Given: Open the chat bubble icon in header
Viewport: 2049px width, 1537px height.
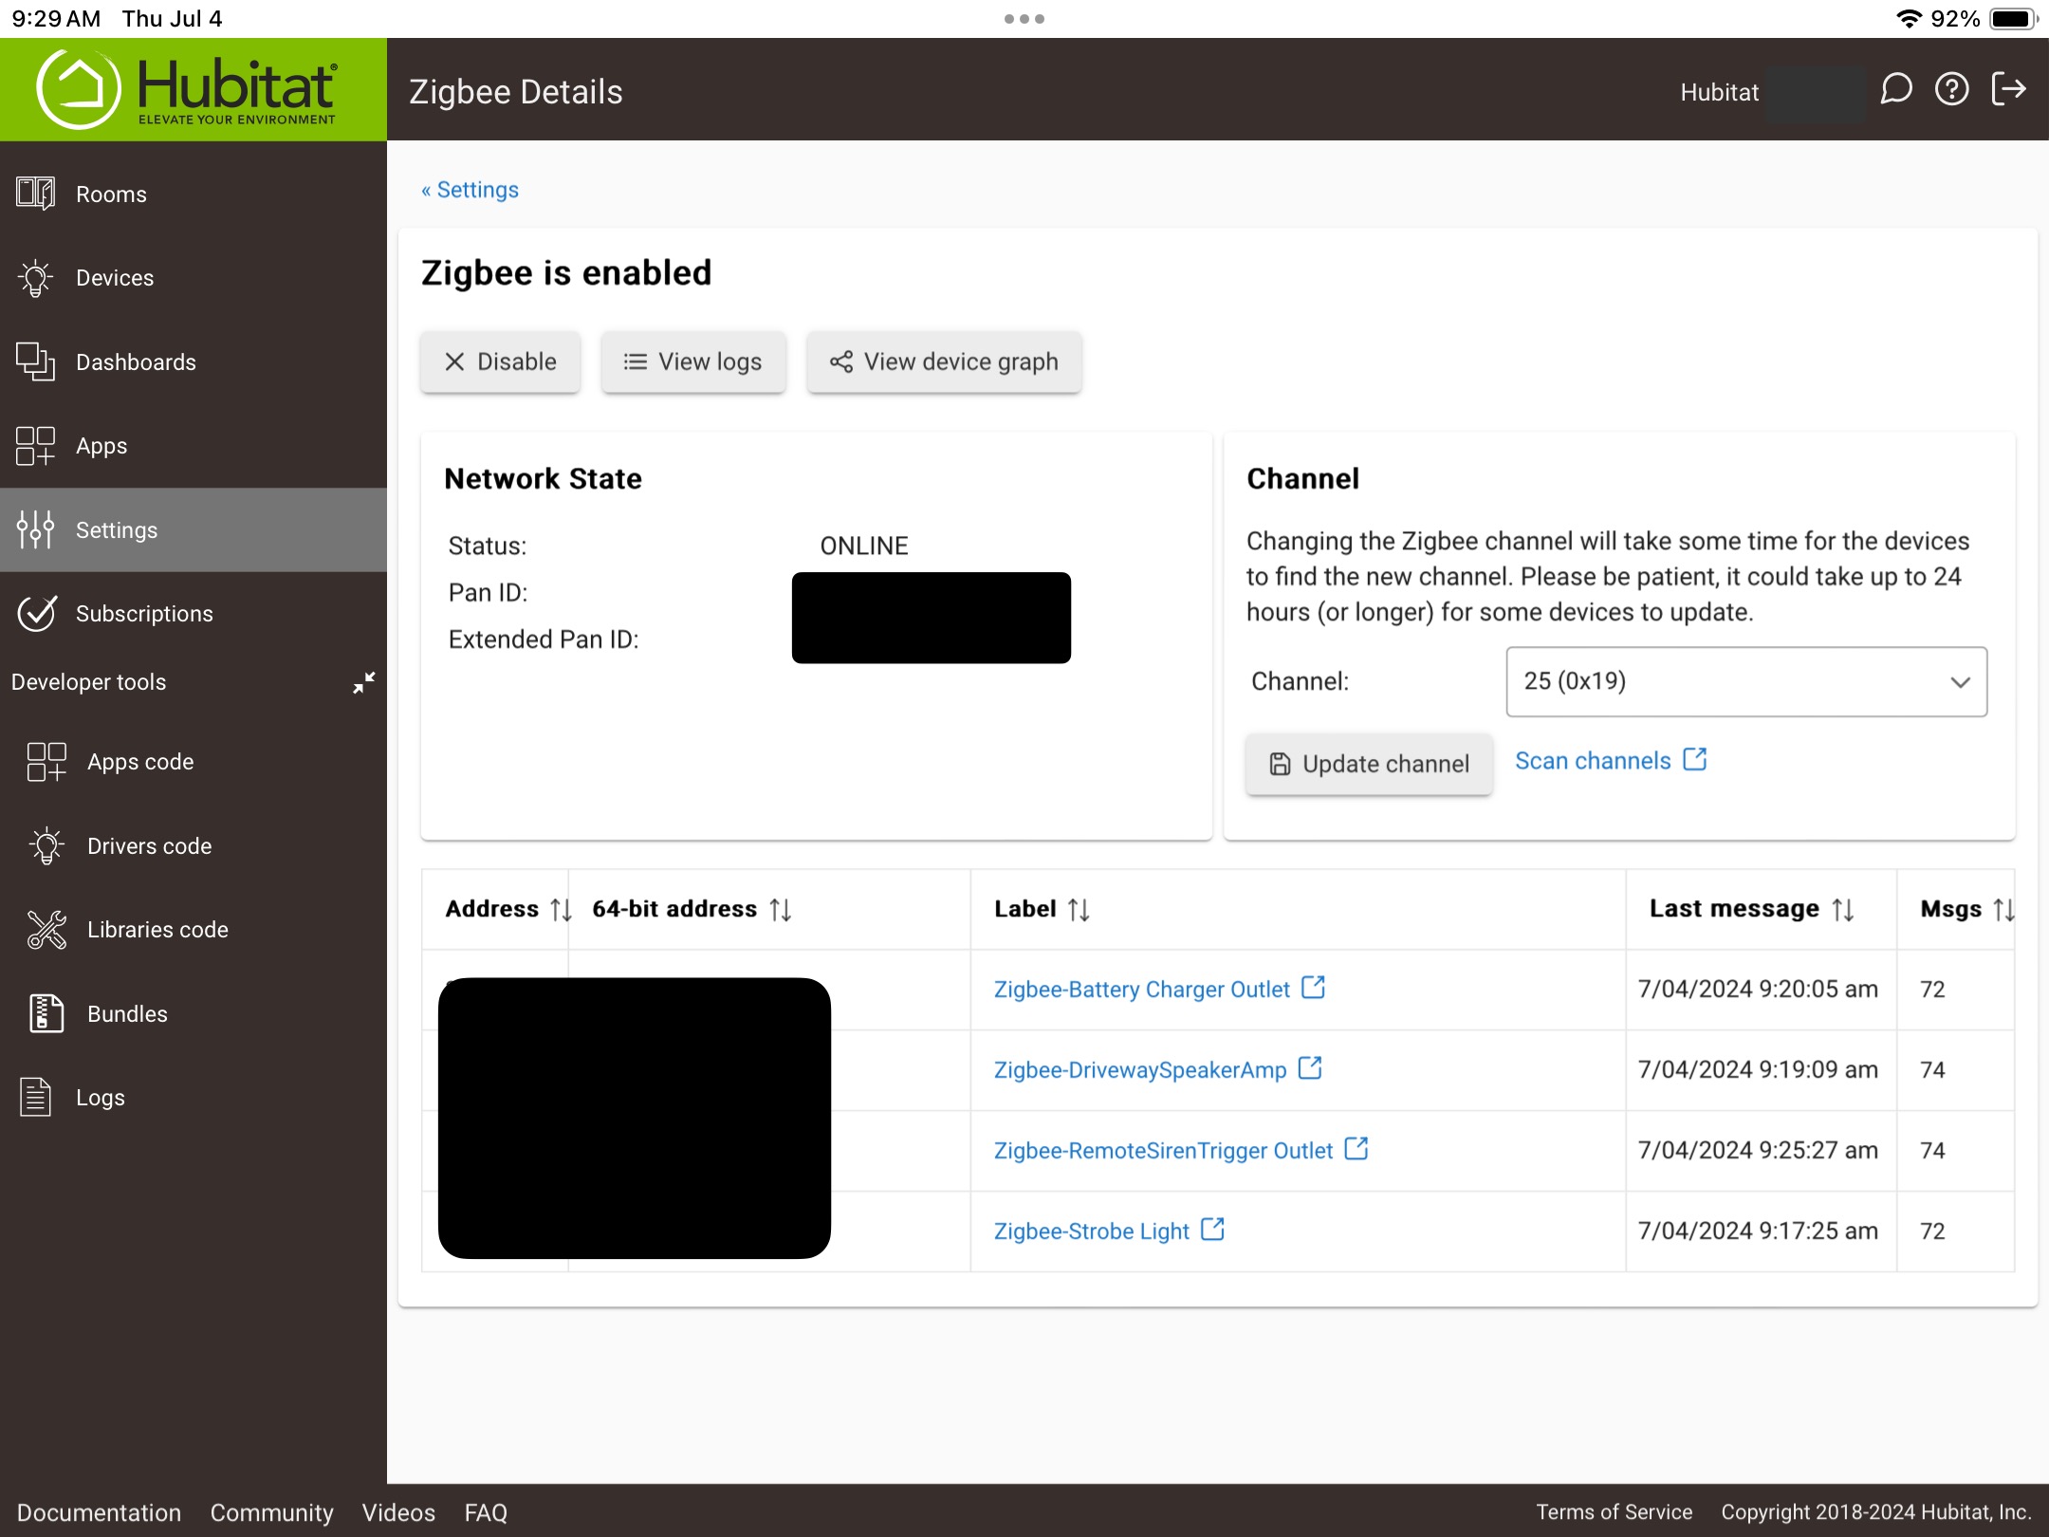Looking at the screenshot, I should pos(1896,90).
